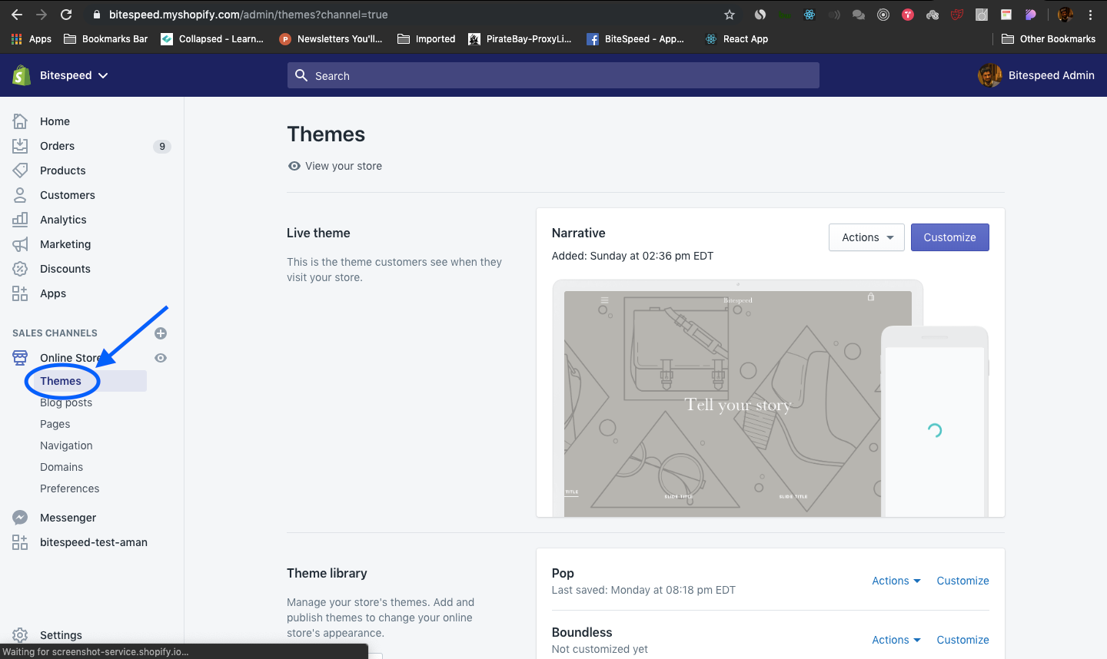Open the Bookmarks Bar folder
Screen dimensions: 1107x659
[105, 39]
